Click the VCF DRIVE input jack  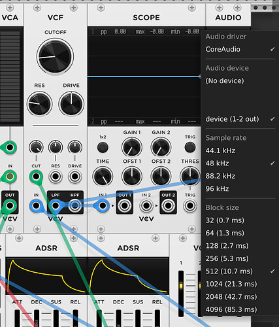(x=75, y=177)
